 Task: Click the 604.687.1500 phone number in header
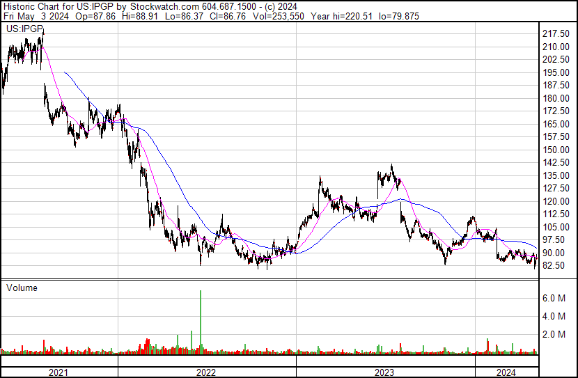[228, 7]
